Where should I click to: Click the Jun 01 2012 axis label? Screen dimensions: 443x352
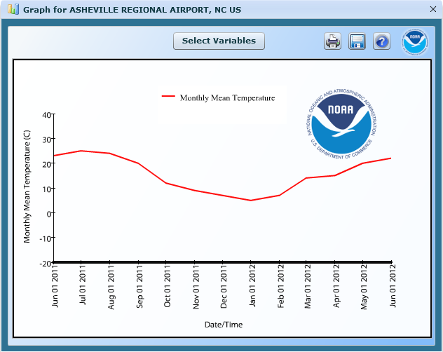click(x=393, y=285)
